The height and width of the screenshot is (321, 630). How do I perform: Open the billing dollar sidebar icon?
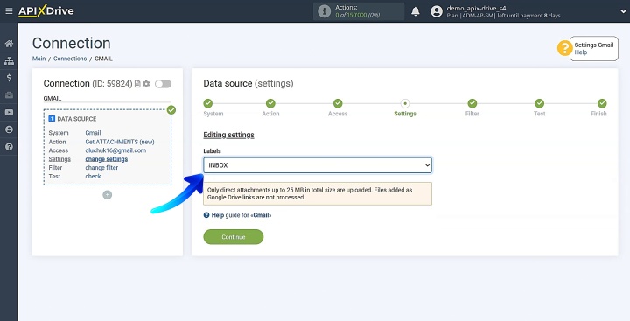[x=9, y=78]
